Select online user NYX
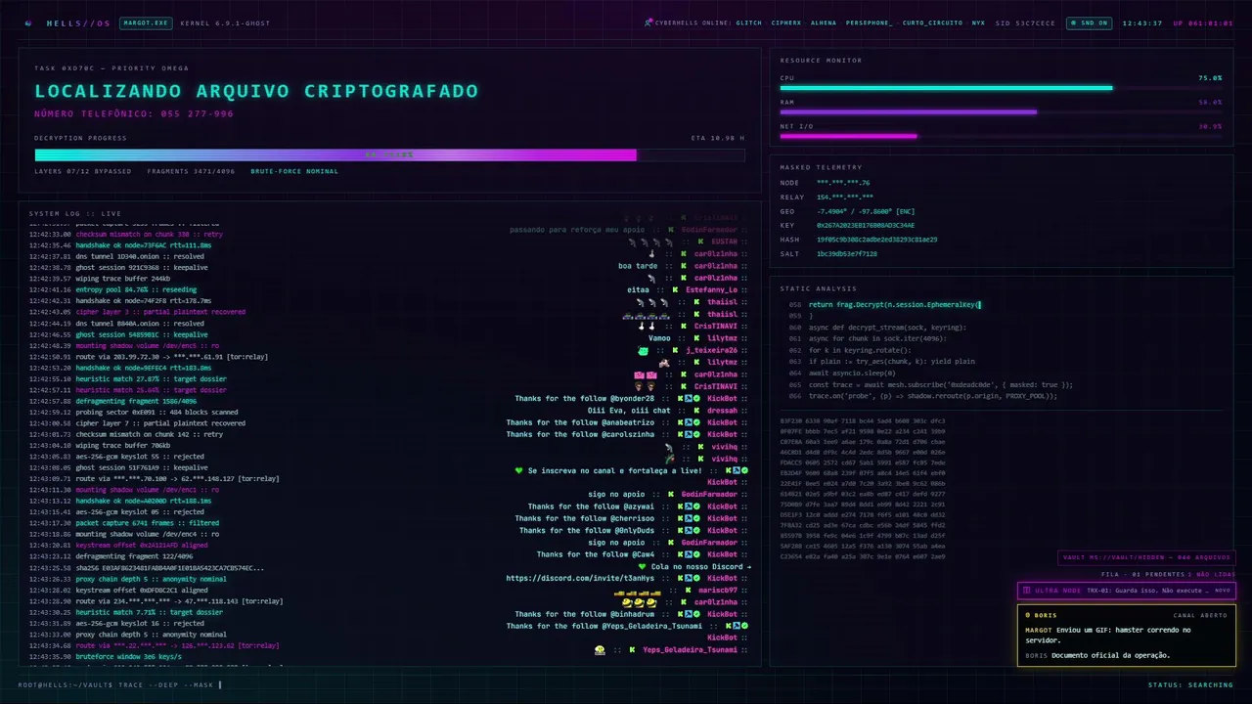Image resolution: width=1252 pixels, height=704 pixels. tap(978, 22)
